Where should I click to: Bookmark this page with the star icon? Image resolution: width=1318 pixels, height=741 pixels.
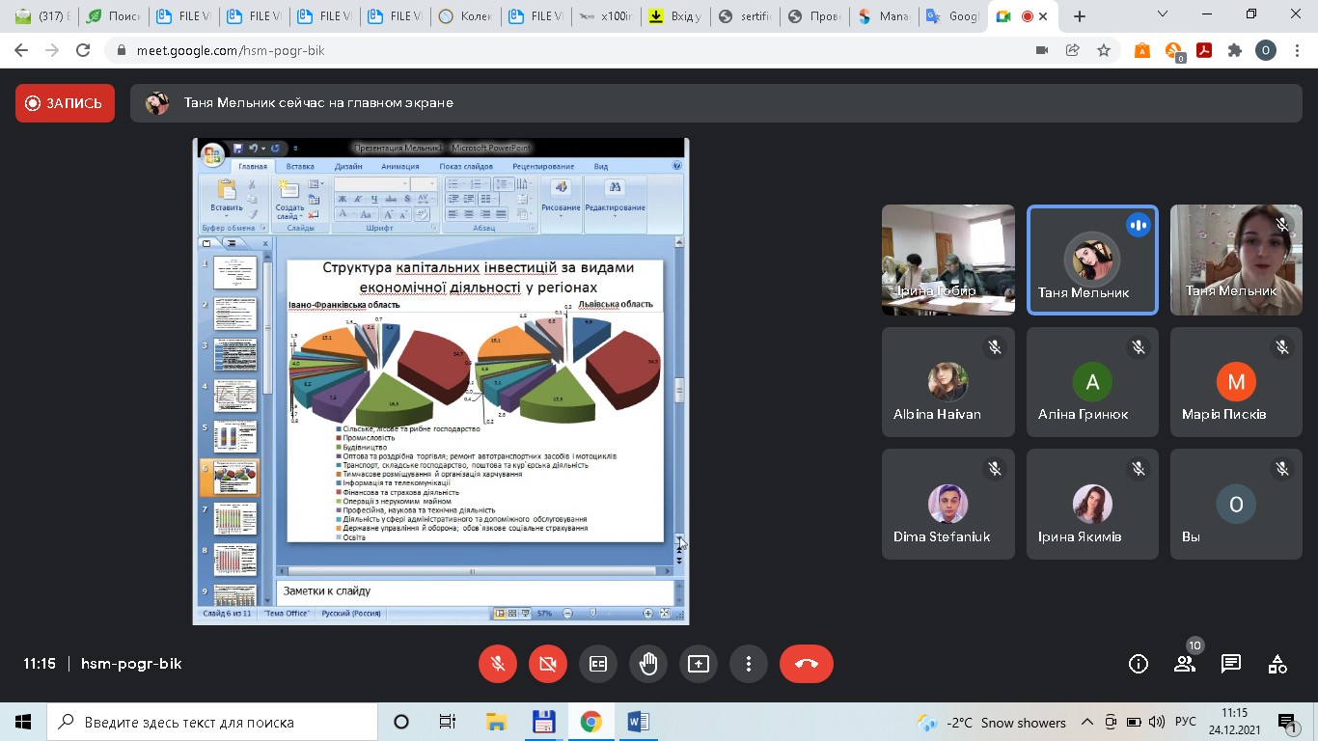pos(1104,51)
